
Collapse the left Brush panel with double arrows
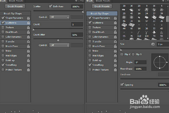tap(76, 1)
